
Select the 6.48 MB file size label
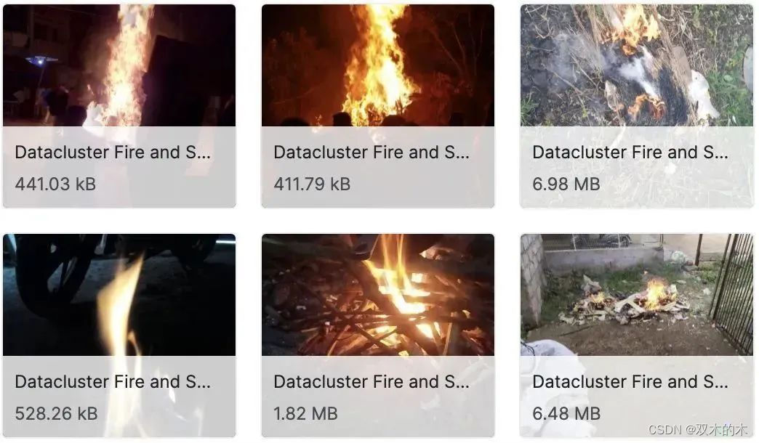click(566, 413)
